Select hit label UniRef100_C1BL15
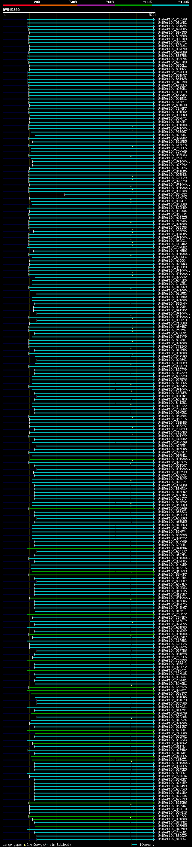This screenshot has height=847, width=192. pos(172,145)
